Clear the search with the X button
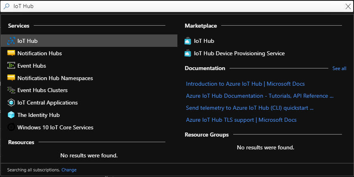This screenshot has width=354, height=177. (348, 6)
